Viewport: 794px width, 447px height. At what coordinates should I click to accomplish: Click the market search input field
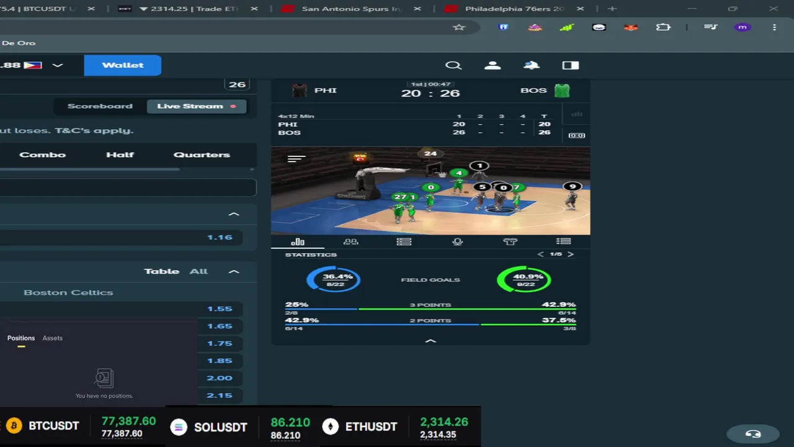[128, 187]
